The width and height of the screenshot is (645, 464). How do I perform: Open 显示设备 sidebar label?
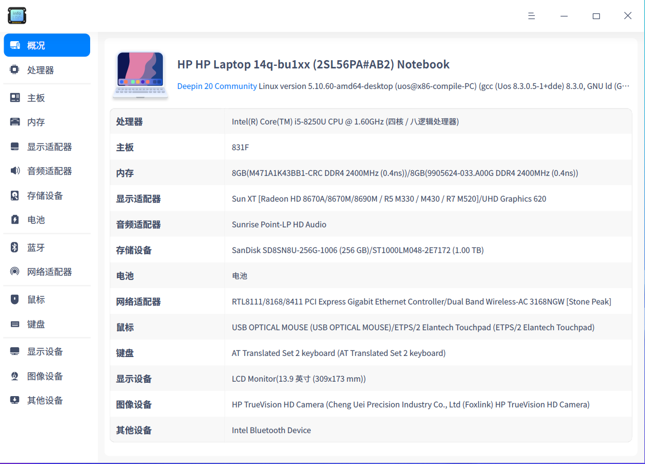(45, 351)
